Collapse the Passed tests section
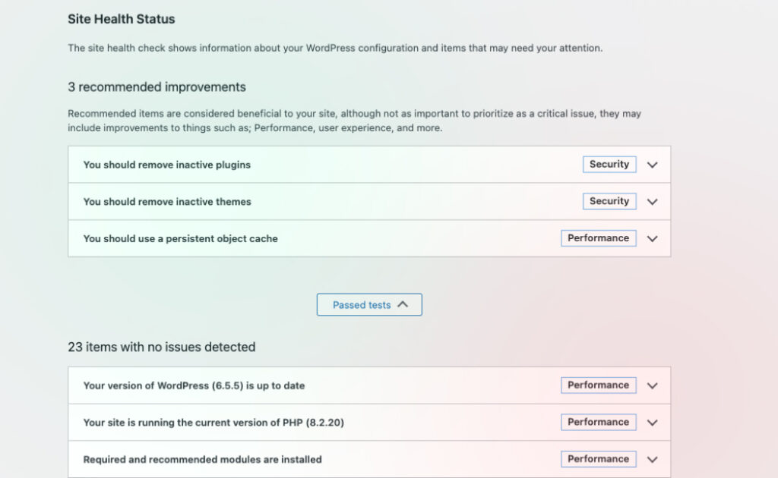 [x=369, y=304]
